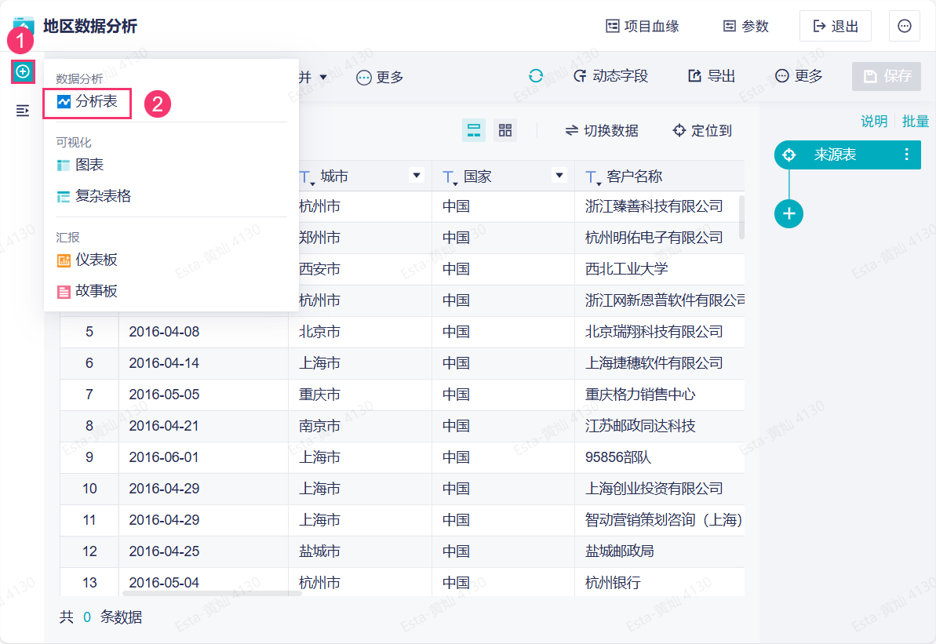Open 项目血缘 in the header

pos(643,26)
